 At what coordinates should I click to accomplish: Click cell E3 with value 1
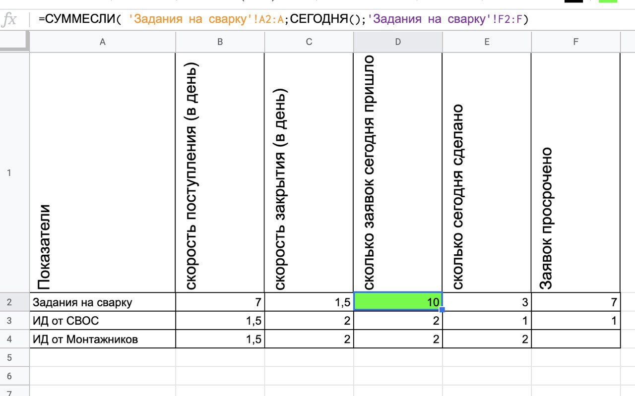tap(487, 320)
